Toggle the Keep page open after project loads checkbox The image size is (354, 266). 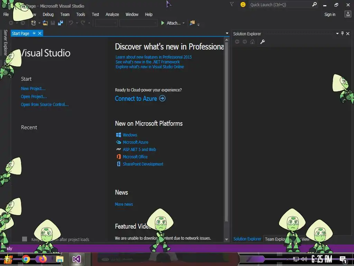(25, 239)
